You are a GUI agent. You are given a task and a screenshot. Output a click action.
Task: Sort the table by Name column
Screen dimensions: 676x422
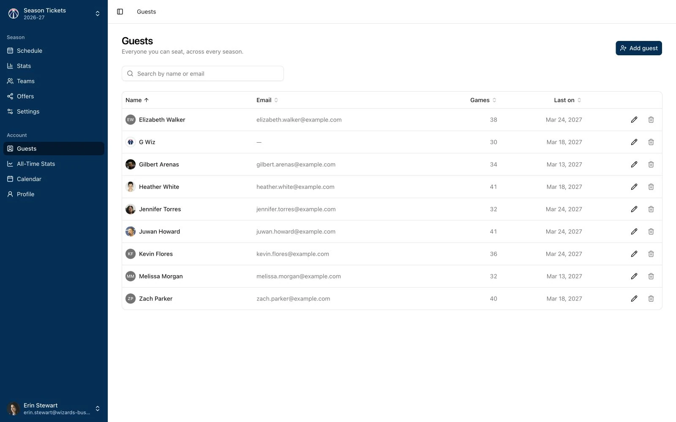pos(137,100)
